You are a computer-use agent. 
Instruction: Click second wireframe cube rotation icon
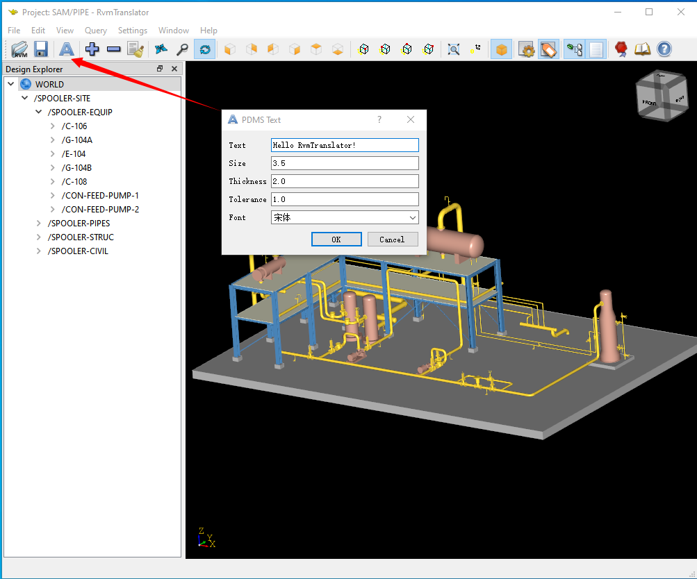[x=385, y=49]
